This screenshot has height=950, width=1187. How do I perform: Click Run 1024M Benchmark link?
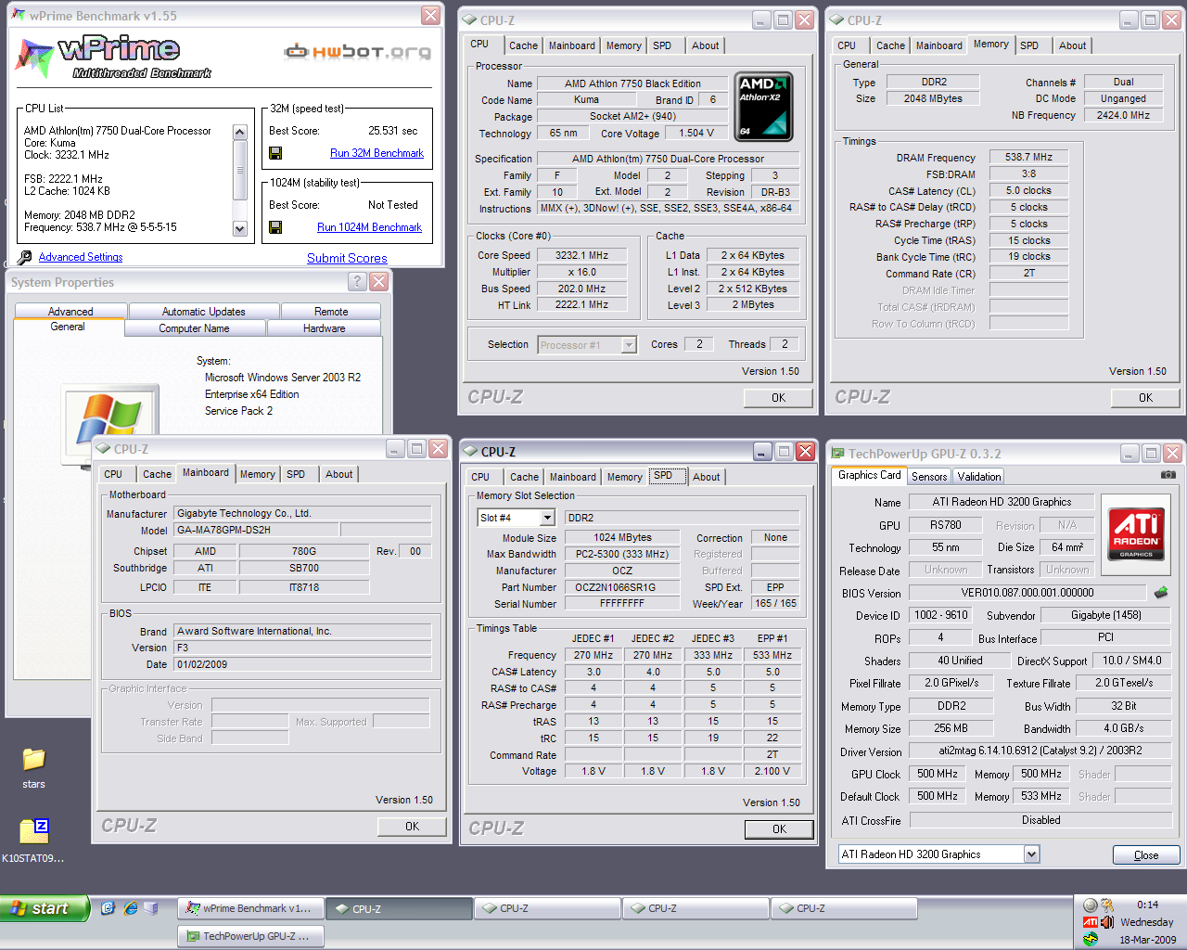click(369, 227)
